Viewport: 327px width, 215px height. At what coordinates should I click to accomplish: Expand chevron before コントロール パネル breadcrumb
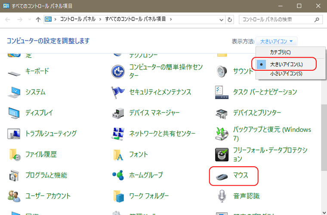point(56,19)
